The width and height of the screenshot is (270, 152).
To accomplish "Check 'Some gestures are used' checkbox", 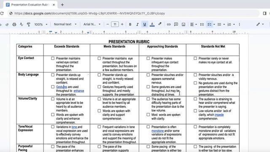I will point(148,87).
